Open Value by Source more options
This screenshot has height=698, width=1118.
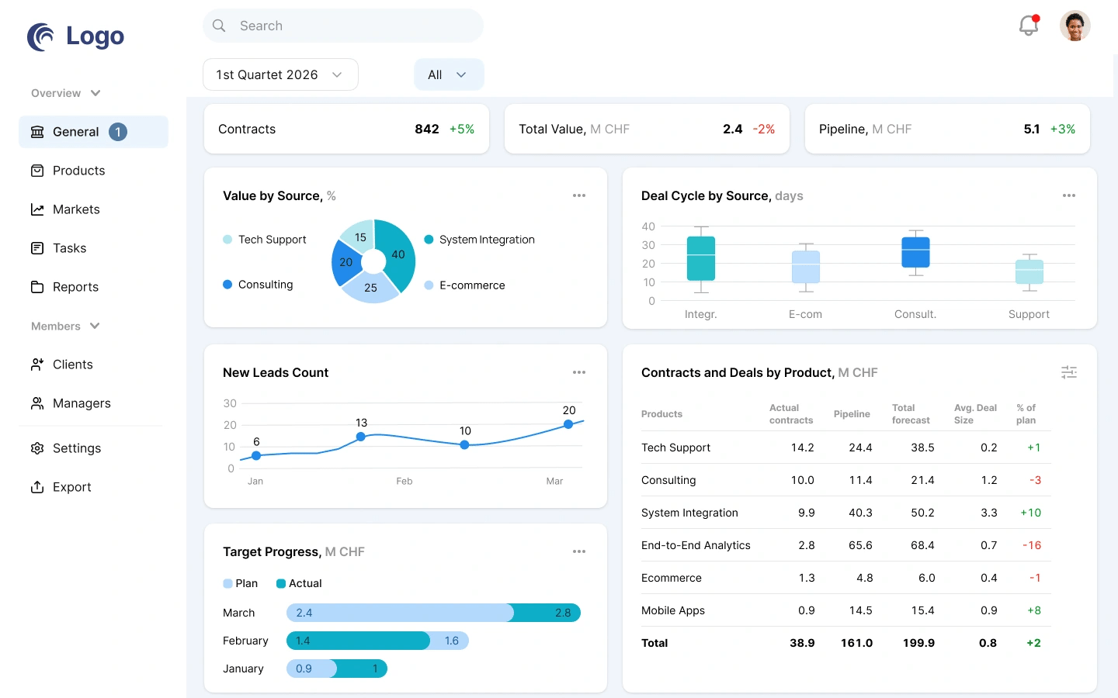(579, 195)
